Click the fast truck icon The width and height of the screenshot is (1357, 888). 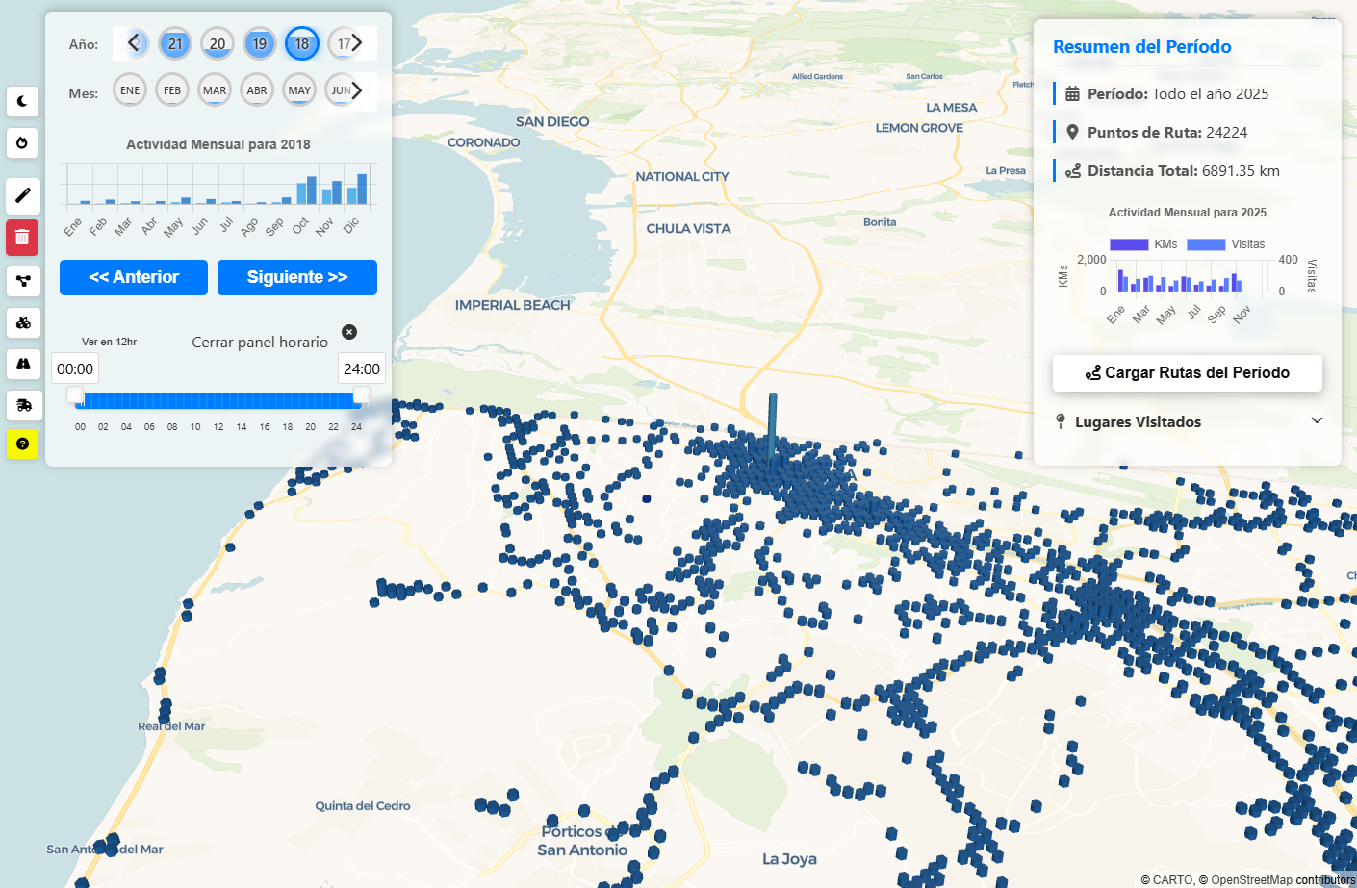(23, 405)
